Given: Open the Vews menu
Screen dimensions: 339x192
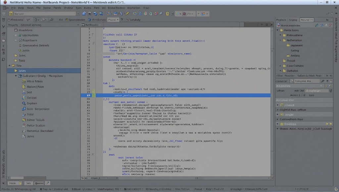Looking at the screenshot, I should 30,8.
